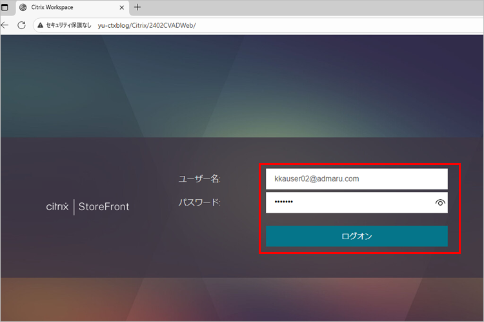
Task: Click the Citrix Workspace tab favicon
Action: click(23, 7)
